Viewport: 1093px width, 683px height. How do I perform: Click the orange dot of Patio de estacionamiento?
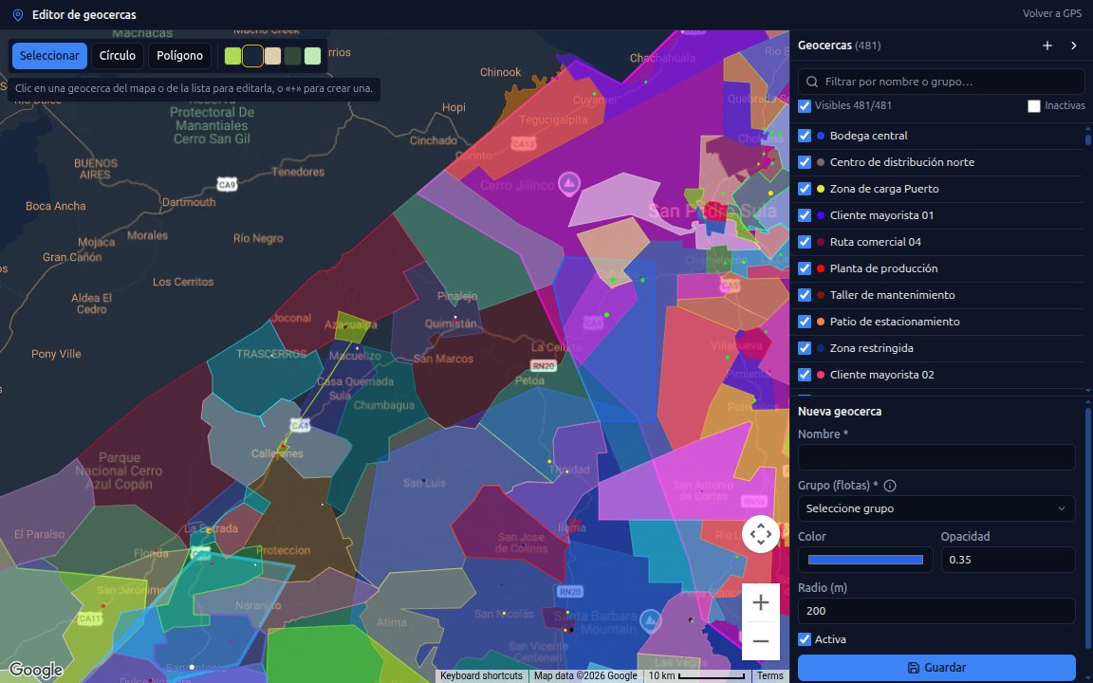[x=821, y=322]
